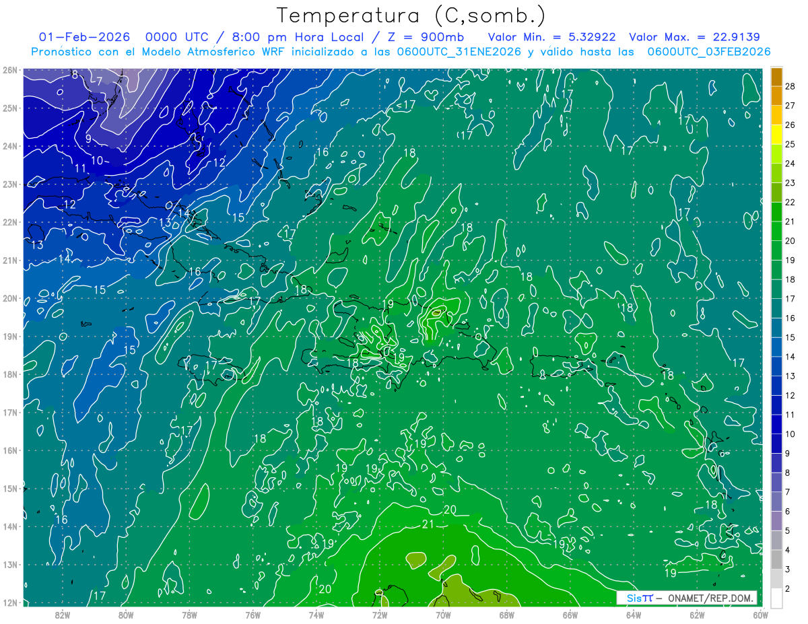The height and width of the screenshot is (624, 808).
Task: Click the "25" label on the color scale
Action: [x=790, y=144]
